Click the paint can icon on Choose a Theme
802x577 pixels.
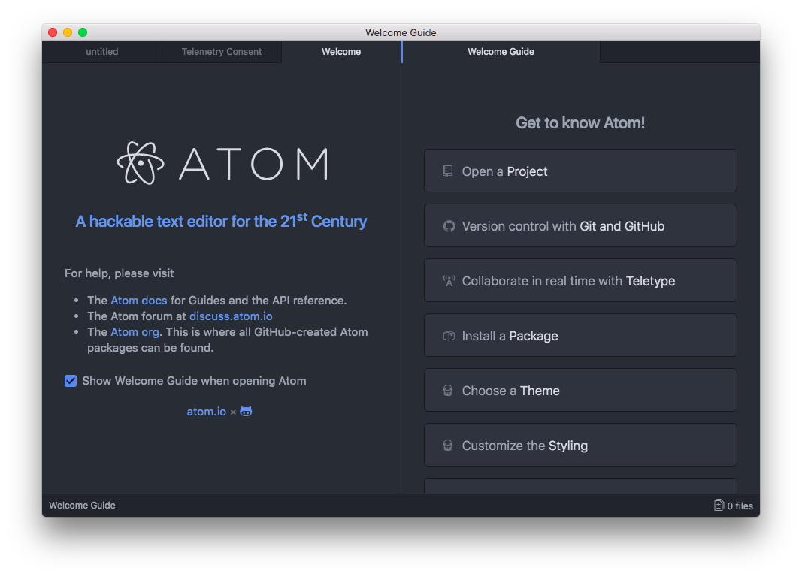click(448, 391)
